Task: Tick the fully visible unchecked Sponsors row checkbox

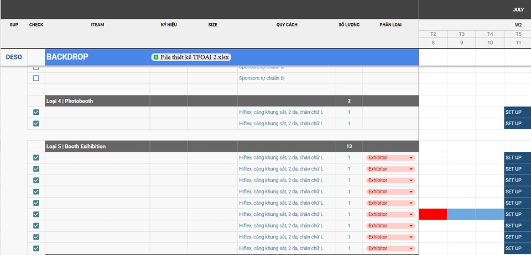Action: point(36,78)
